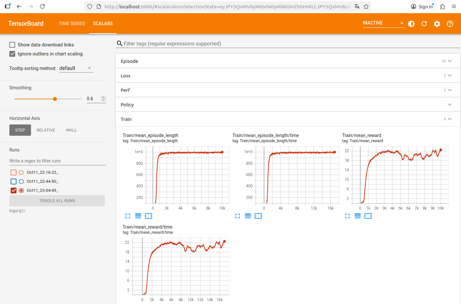Open Tooltip sorting method dropdown
The height and width of the screenshot is (304, 461).
click(76, 68)
